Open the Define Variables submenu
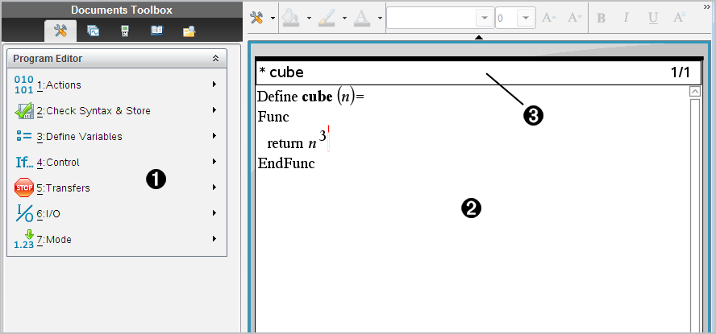 click(x=113, y=136)
